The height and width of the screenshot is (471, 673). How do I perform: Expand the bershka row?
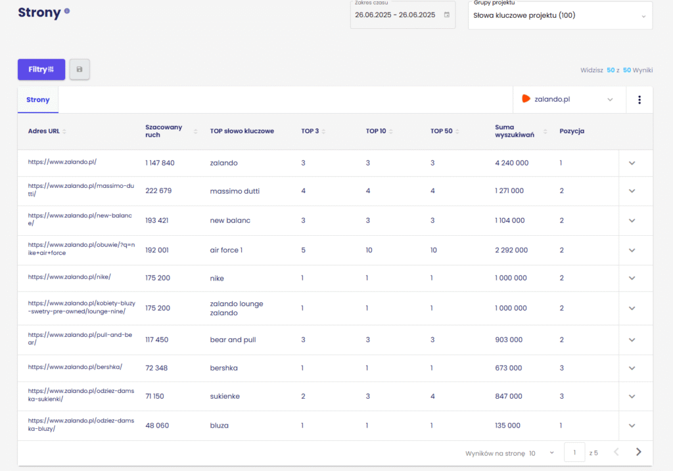[x=632, y=368]
